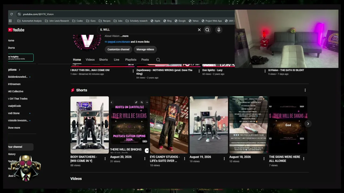This screenshot has height=193, width=344.
Task: Reload the page with the browser refresh icon
Action: point(11,14)
